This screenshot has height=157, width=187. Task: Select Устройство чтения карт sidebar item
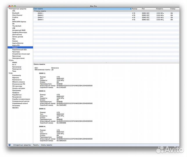click(21, 54)
